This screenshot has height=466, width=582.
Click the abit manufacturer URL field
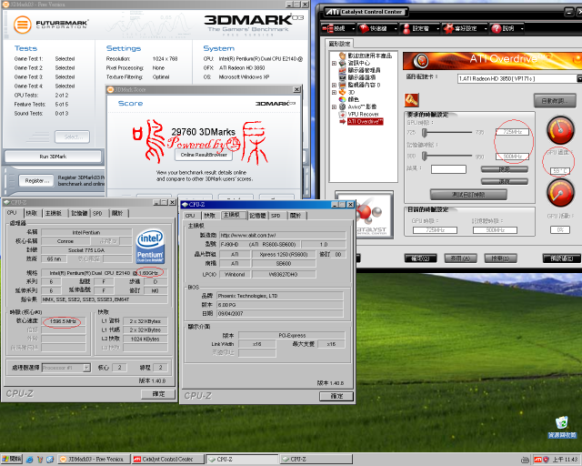coord(283,235)
